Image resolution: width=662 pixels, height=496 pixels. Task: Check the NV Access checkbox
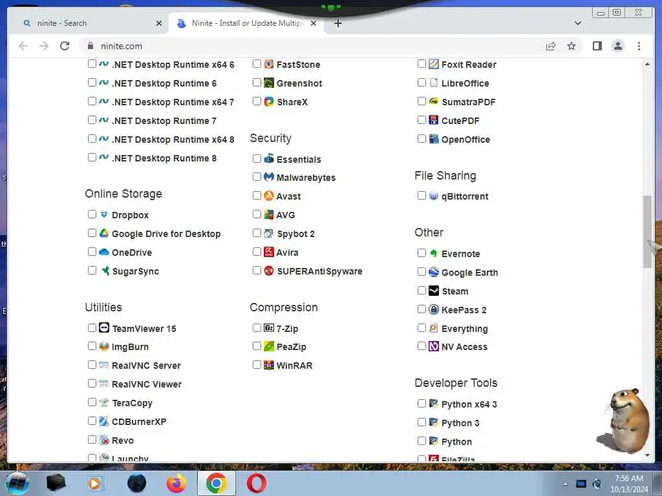[x=422, y=346]
